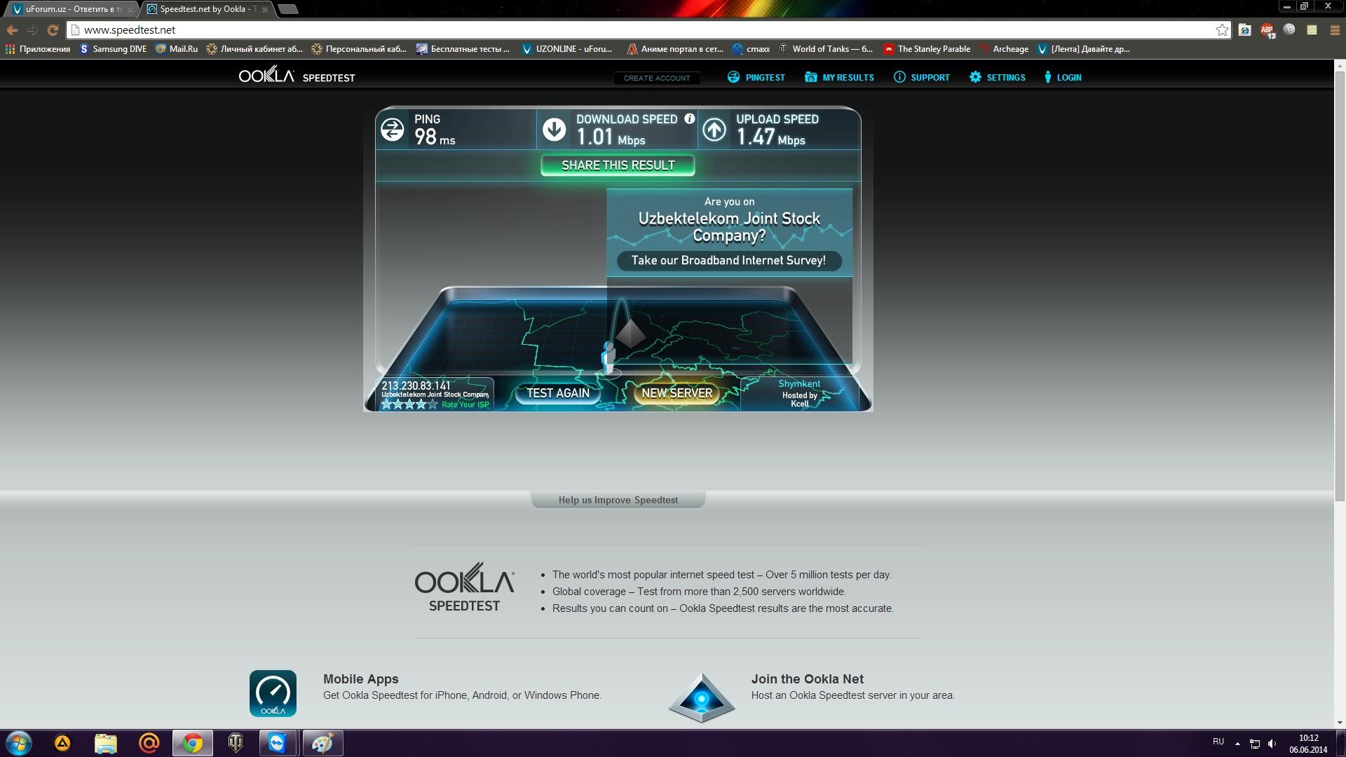Open the Chrome hamburger menu
Screen dimensions: 1346x757
(x=1334, y=29)
